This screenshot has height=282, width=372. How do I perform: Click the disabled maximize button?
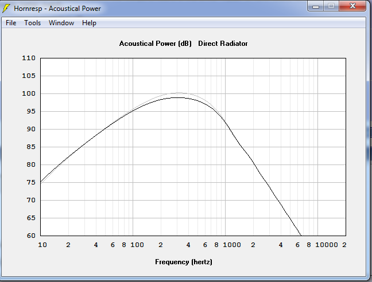pyautogui.click(x=331, y=6)
